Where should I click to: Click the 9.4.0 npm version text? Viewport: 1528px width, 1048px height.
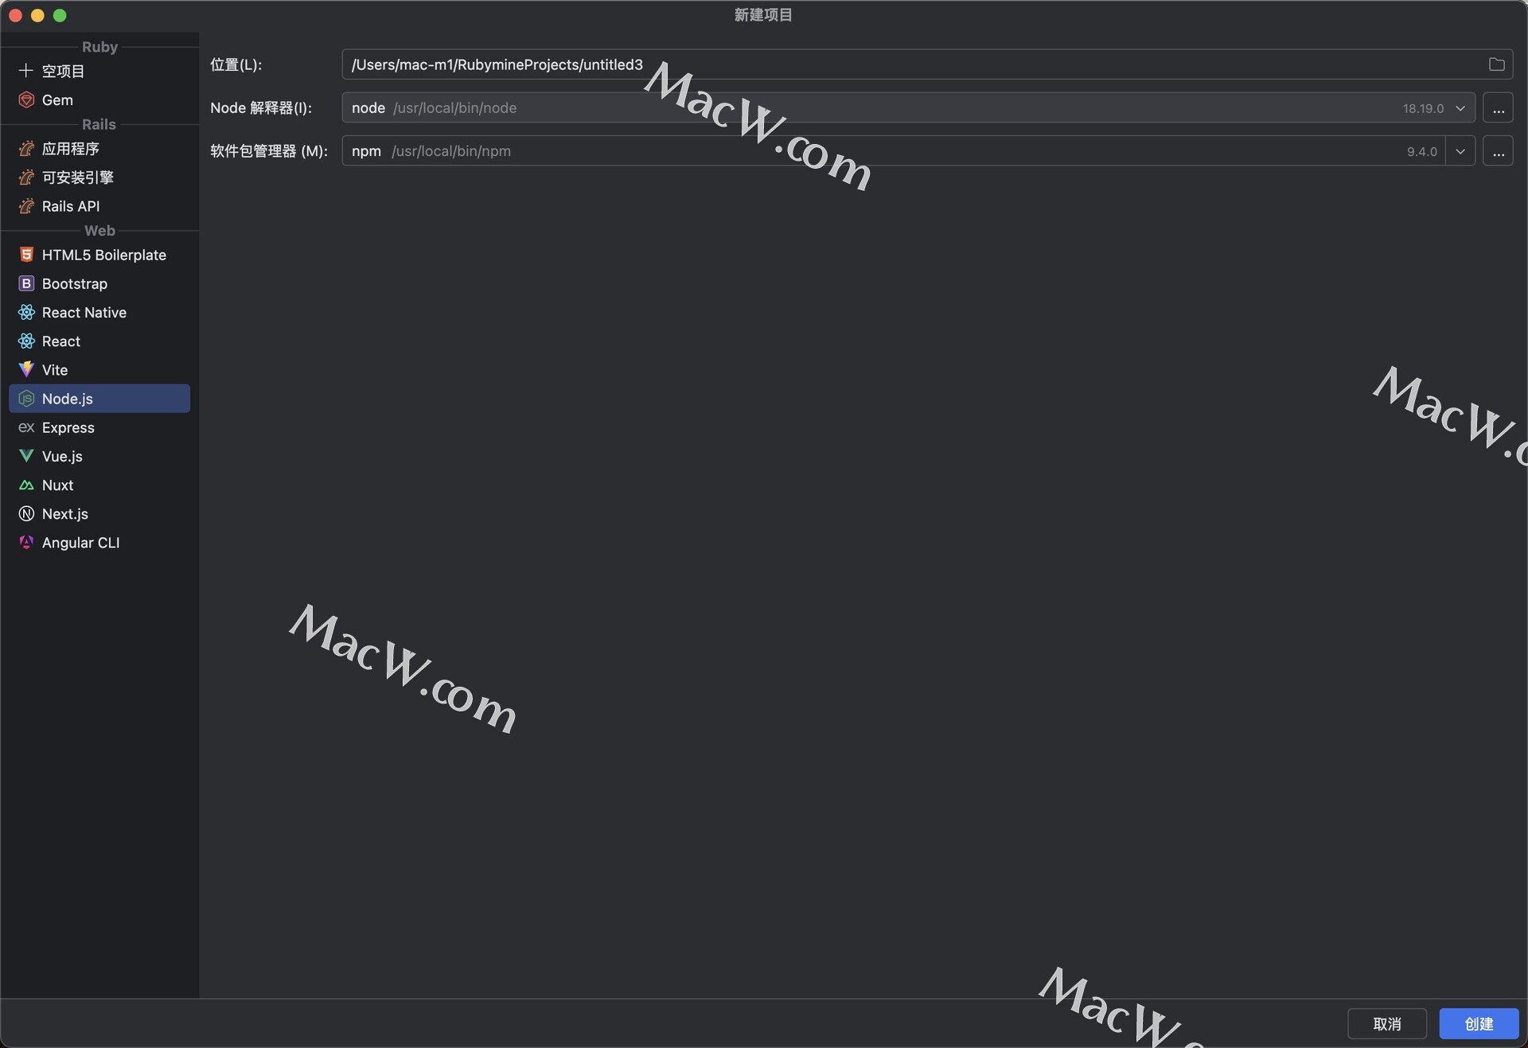(1421, 151)
